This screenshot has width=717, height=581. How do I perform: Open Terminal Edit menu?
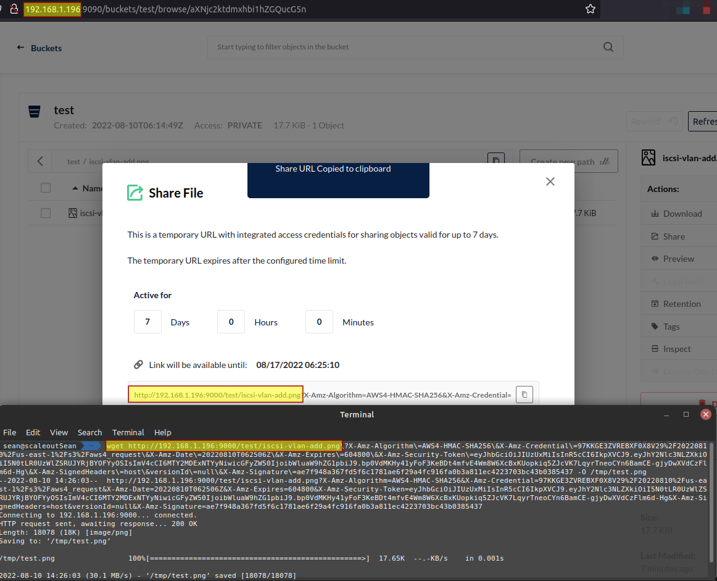click(x=33, y=432)
